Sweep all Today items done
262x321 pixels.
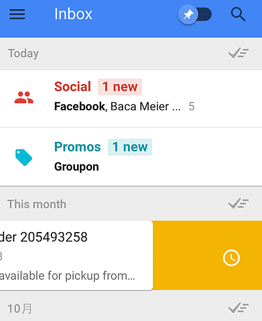click(x=238, y=53)
